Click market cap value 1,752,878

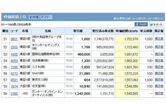[x=131, y=39]
